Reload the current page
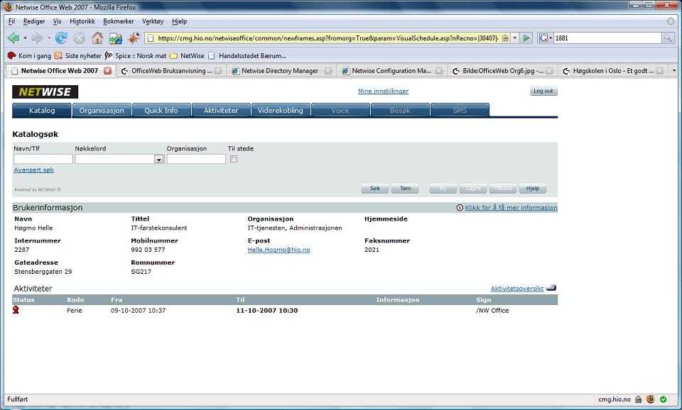682x410 pixels. tap(61, 38)
